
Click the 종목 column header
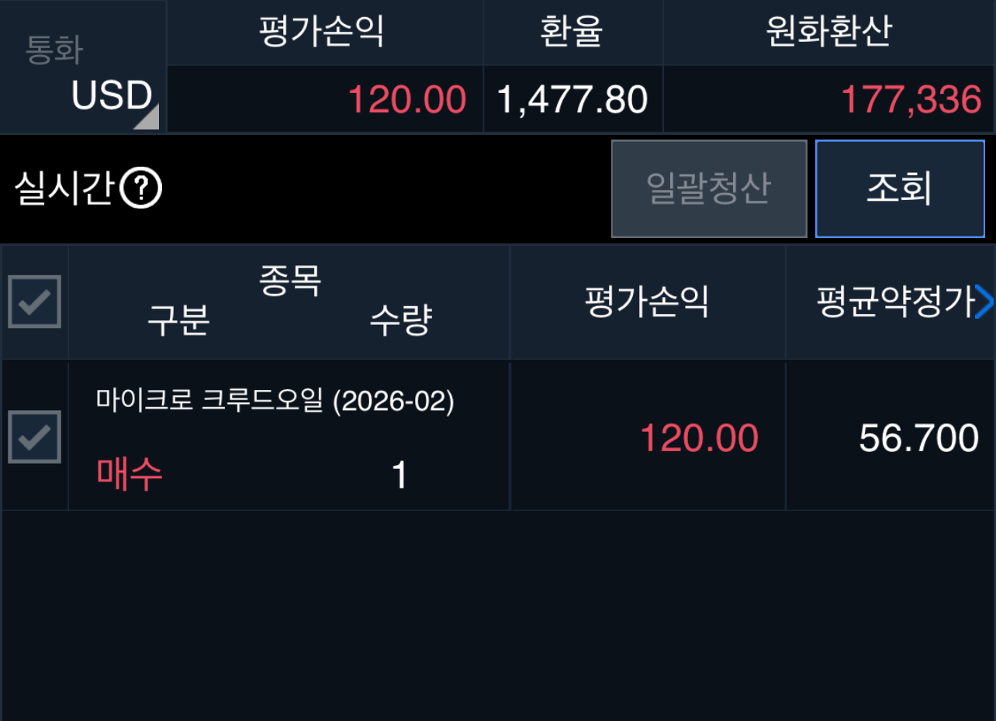289,281
